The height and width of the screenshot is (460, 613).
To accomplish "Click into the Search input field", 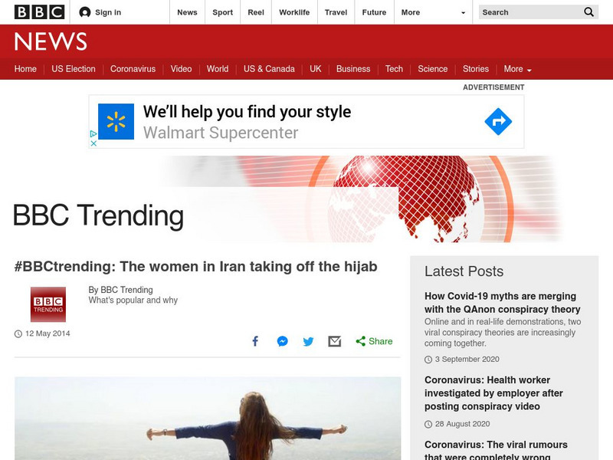I will pos(529,12).
